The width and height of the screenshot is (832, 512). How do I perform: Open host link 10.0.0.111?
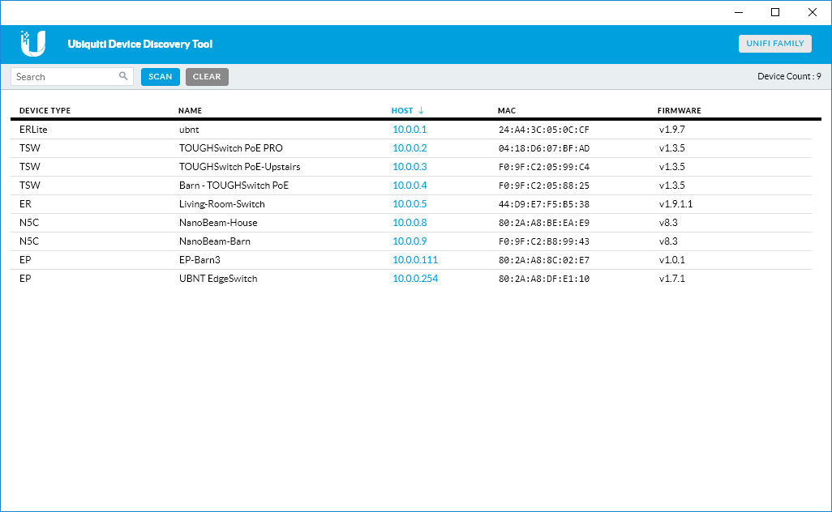(x=415, y=260)
